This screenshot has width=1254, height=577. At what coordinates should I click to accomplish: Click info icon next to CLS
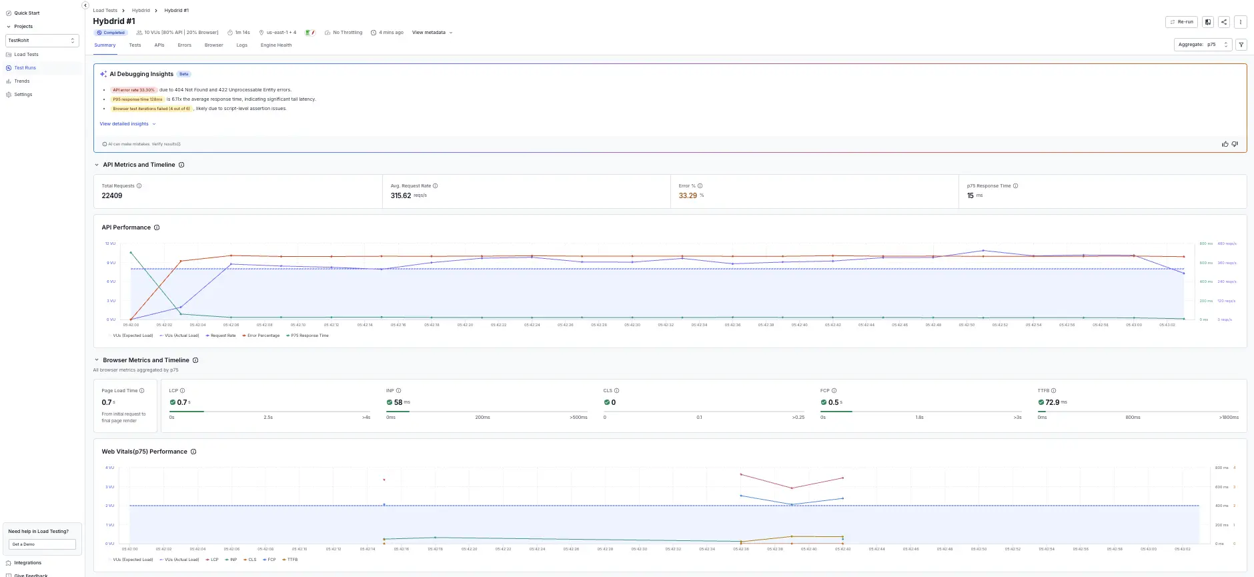pyautogui.click(x=616, y=391)
